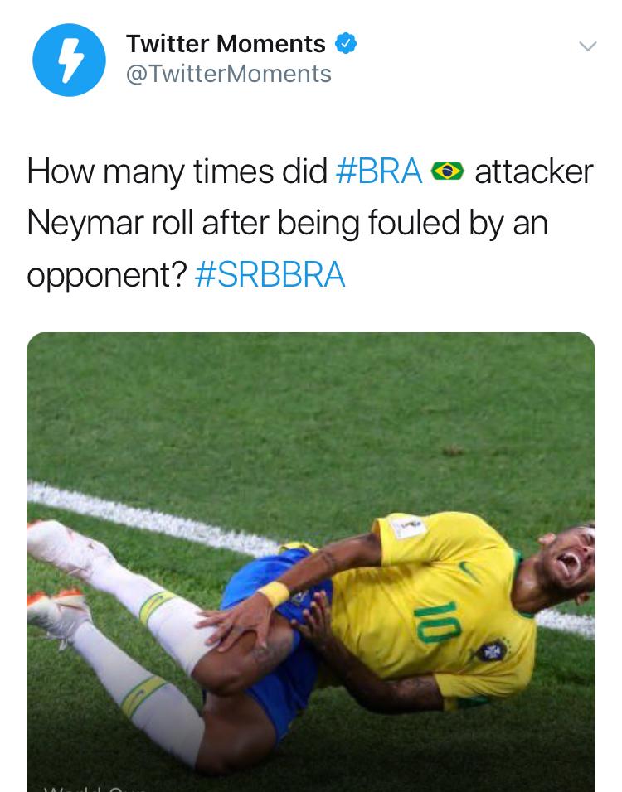Click the word 'attacker' in the tweet
Image resolution: width=622 pixels, height=792 pixels.
pyautogui.click(x=534, y=171)
